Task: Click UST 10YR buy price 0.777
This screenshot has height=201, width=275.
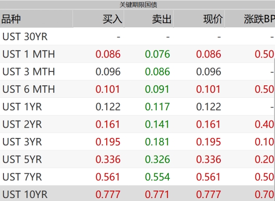Action: (108, 195)
